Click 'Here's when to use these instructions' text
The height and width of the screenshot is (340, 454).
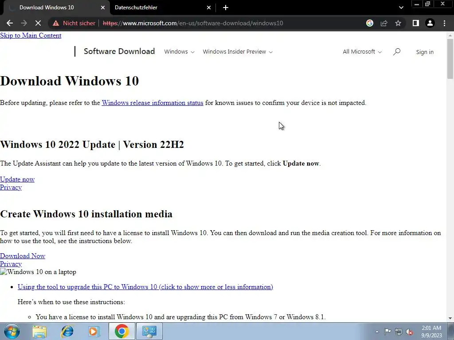point(71,302)
